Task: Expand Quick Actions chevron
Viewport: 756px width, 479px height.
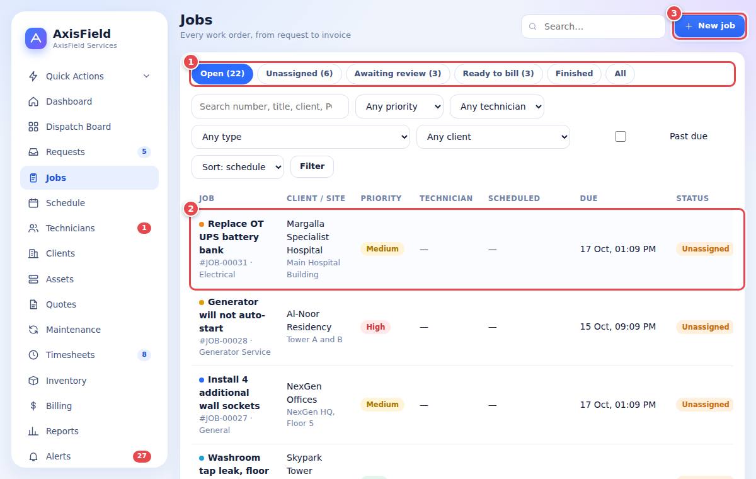Action: [x=146, y=76]
